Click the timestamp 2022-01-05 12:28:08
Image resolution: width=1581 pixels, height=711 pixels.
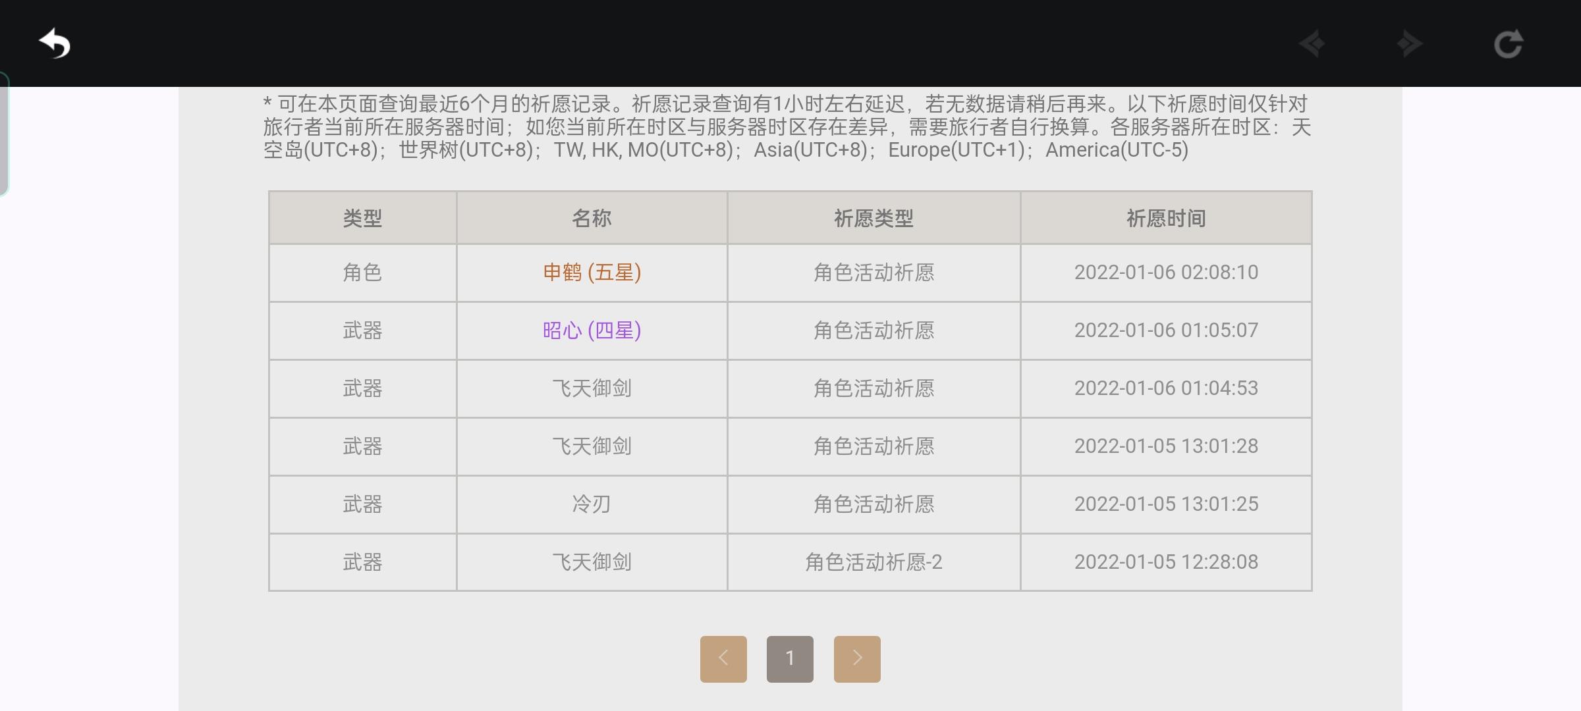tap(1166, 562)
